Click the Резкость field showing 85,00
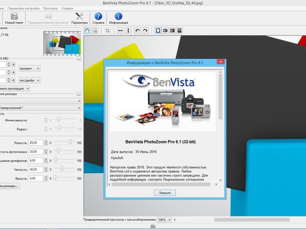The height and width of the screenshot is (229, 306). point(36,143)
